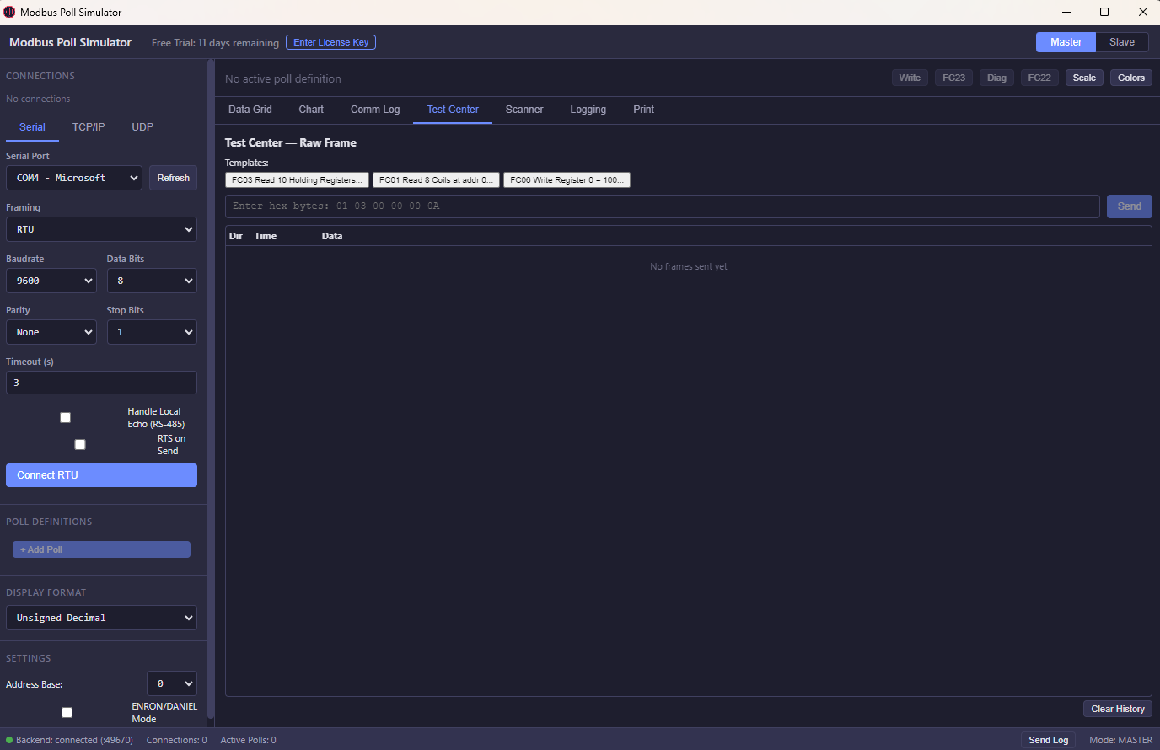Enable RTS on Send
Viewport: 1160px width, 750px height.
point(80,444)
